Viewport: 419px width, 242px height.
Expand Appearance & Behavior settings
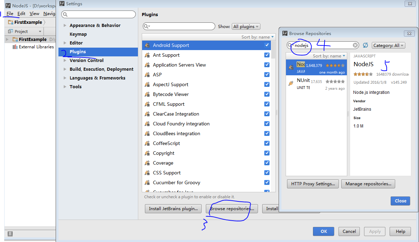point(65,26)
